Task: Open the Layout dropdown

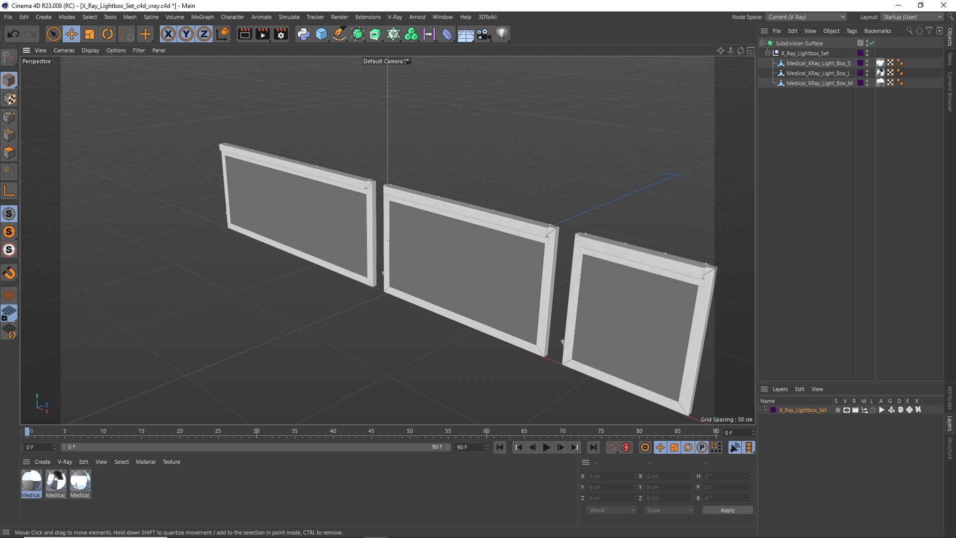Action: coord(912,17)
